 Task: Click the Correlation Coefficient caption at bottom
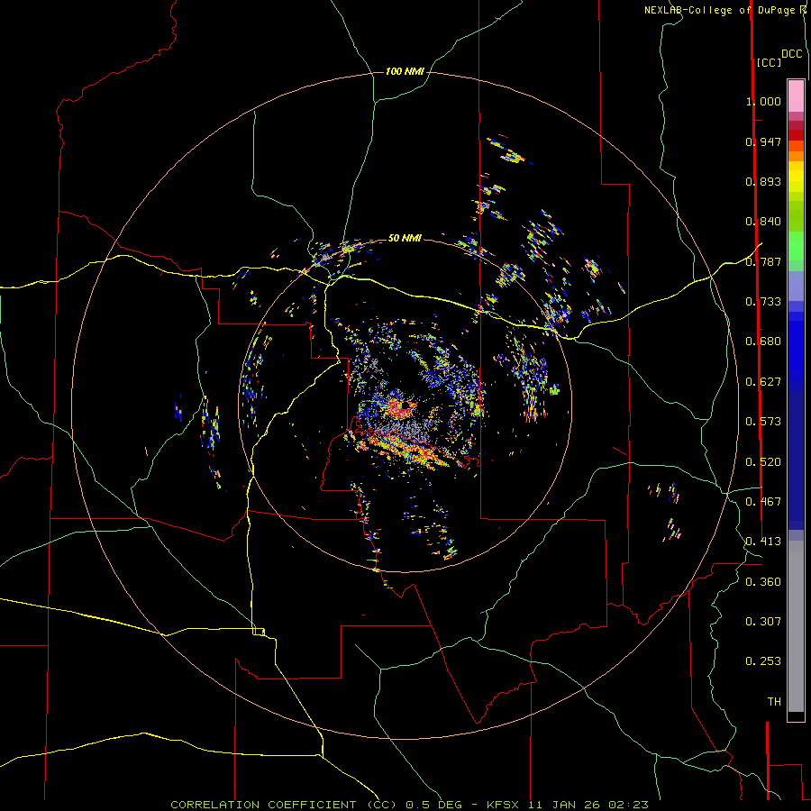click(409, 805)
